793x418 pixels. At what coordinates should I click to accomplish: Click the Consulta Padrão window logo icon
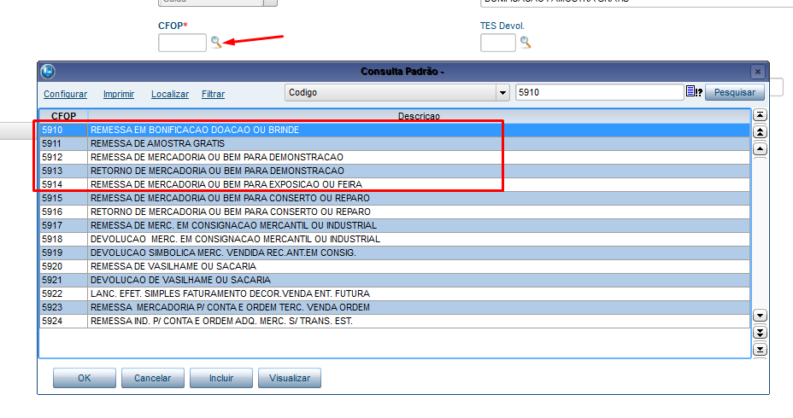[x=48, y=72]
